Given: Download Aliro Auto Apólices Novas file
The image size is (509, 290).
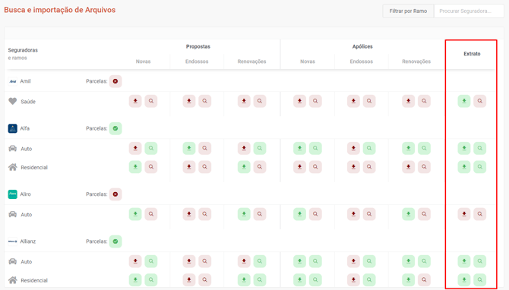Looking at the screenshot, I should 299,214.
